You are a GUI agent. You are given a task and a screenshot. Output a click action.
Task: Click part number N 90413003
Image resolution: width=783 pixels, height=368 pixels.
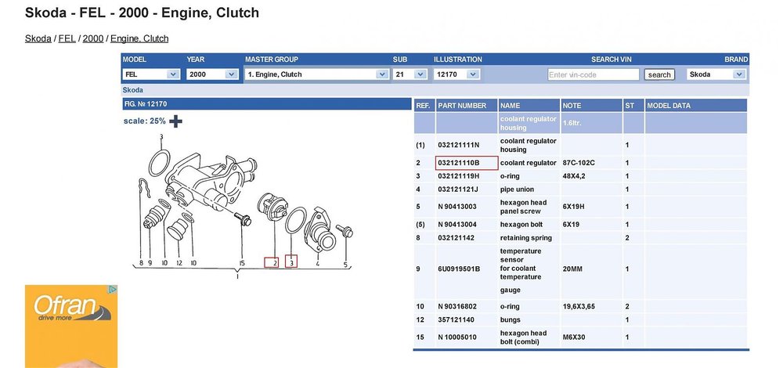(x=457, y=207)
